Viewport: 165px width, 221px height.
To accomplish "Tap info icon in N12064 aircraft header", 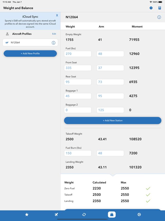I will tap(159, 17).
